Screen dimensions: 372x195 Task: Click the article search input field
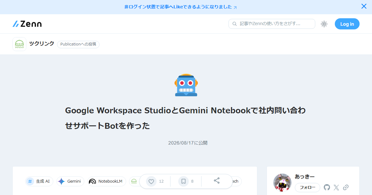click(272, 24)
